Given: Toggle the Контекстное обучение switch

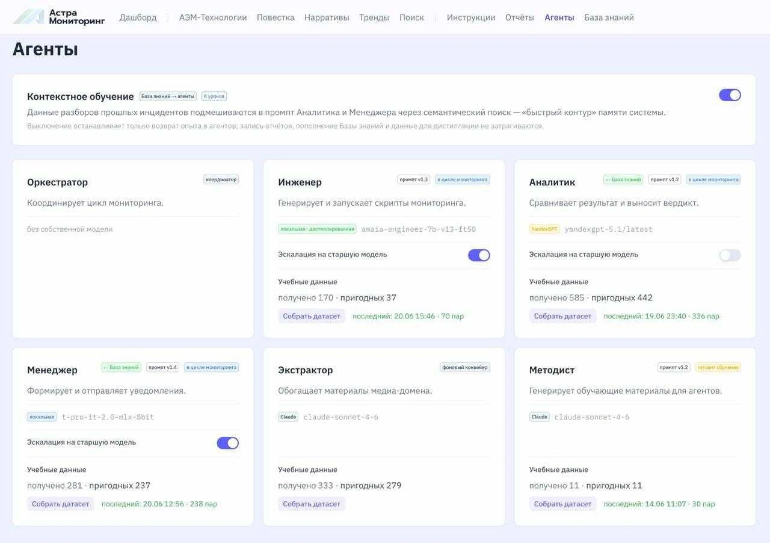Looking at the screenshot, I should pos(730,95).
